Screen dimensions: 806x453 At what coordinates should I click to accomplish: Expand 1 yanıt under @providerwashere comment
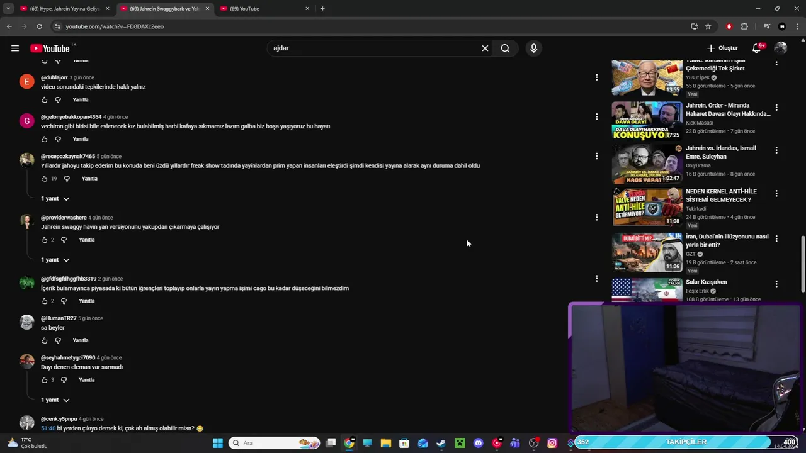tap(55, 260)
